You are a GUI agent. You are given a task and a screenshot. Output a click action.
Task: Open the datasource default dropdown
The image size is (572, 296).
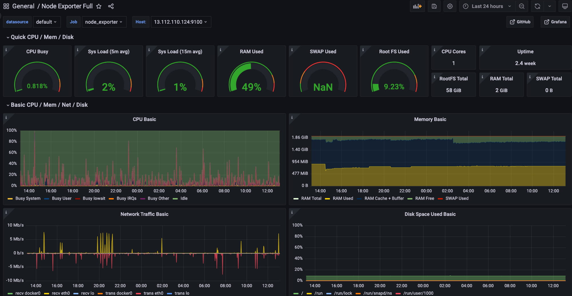[x=47, y=22]
